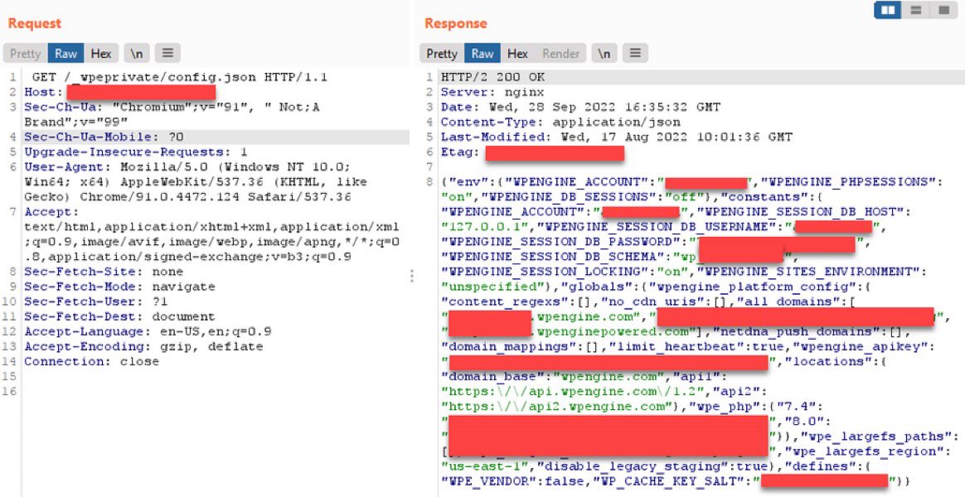Click the HTTP/2 200 OK status line

click(493, 77)
